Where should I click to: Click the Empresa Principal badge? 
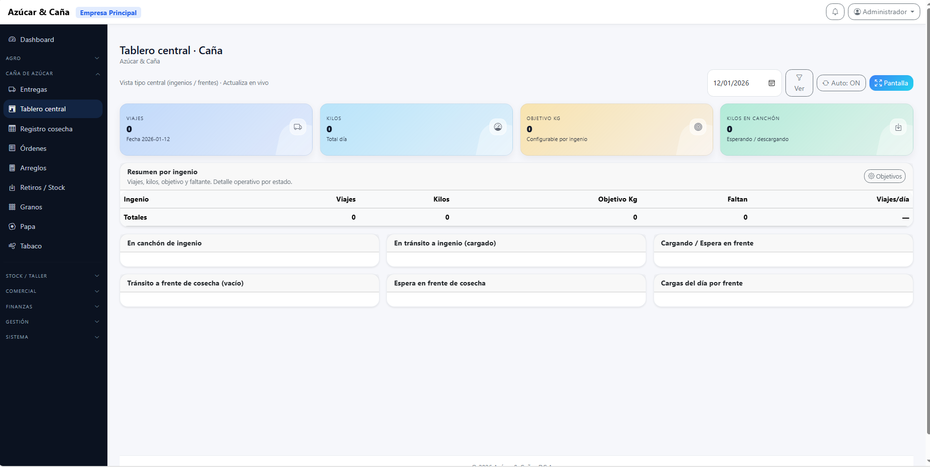click(108, 13)
